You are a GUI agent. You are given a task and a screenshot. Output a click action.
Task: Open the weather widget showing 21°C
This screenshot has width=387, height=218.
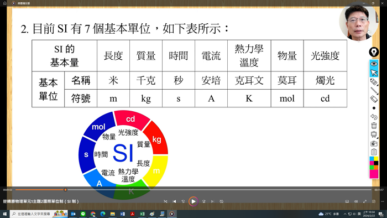click(x=328, y=214)
